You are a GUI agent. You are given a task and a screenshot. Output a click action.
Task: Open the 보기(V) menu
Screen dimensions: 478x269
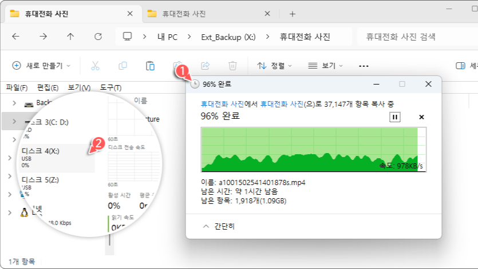(x=79, y=88)
